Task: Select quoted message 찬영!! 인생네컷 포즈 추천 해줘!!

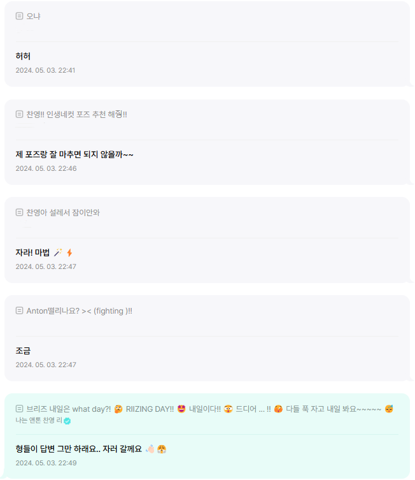Action: tap(77, 115)
